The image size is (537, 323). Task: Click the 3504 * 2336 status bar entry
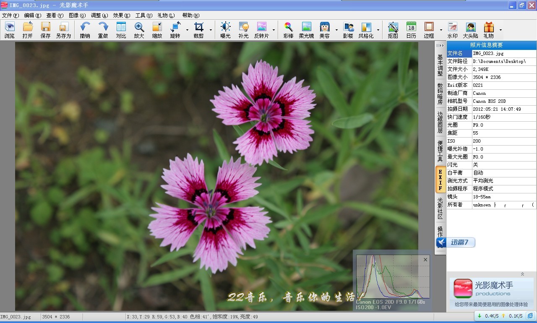point(56,317)
